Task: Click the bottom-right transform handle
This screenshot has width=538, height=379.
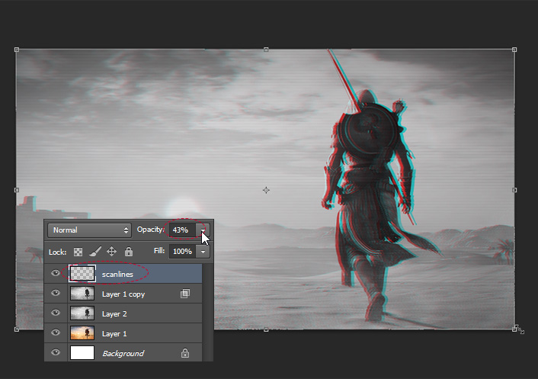Action: pos(514,329)
